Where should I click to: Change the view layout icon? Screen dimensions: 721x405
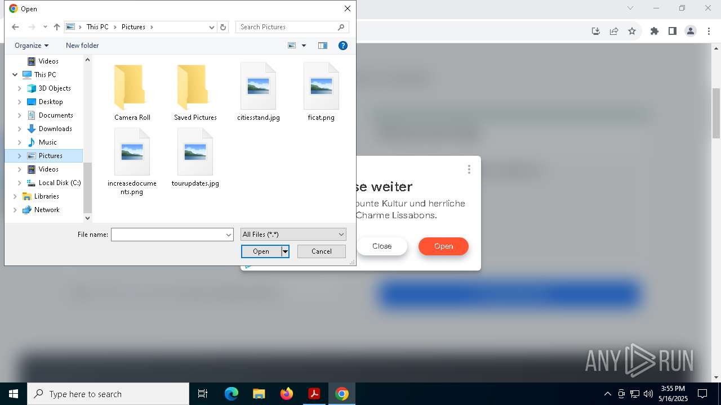292,46
